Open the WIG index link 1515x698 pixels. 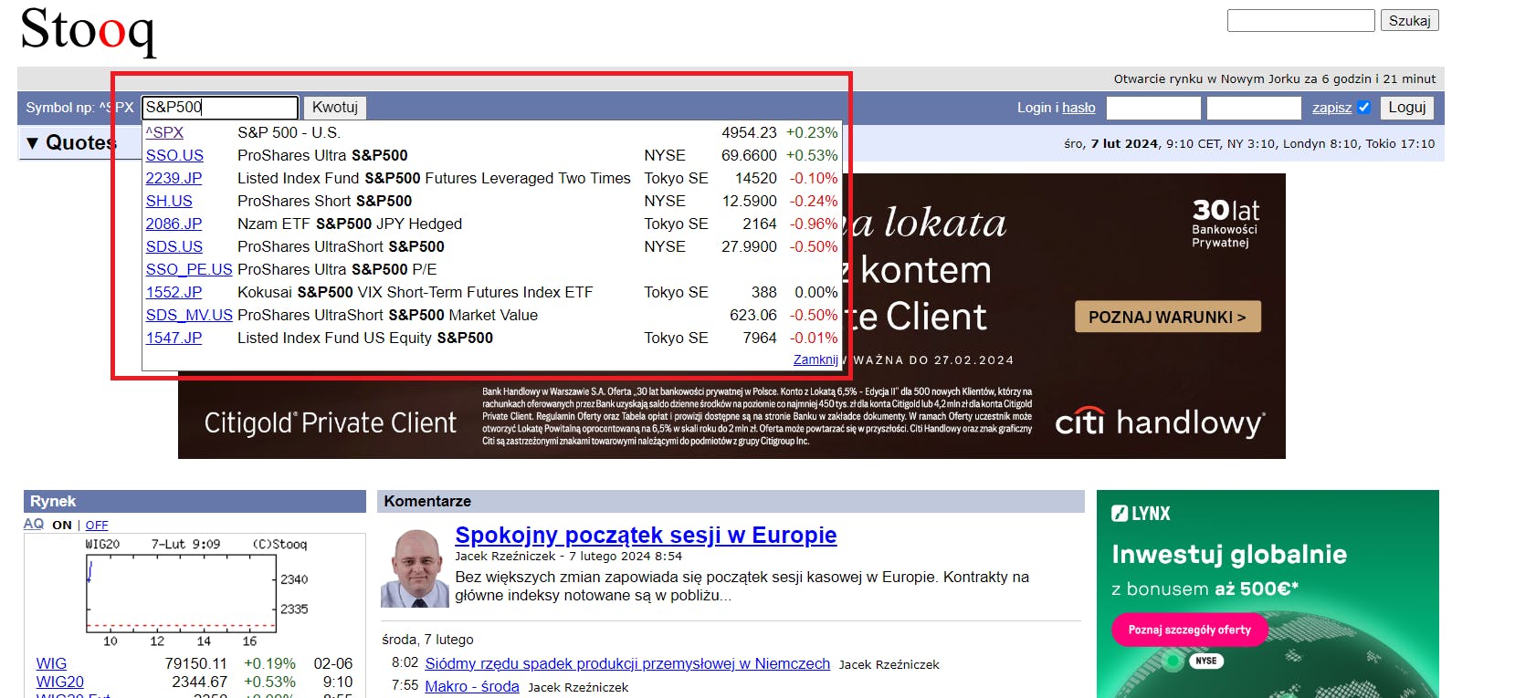pos(51,663)
